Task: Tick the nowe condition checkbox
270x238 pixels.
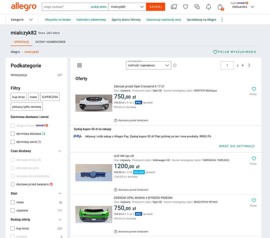Action: pos(13,202)
